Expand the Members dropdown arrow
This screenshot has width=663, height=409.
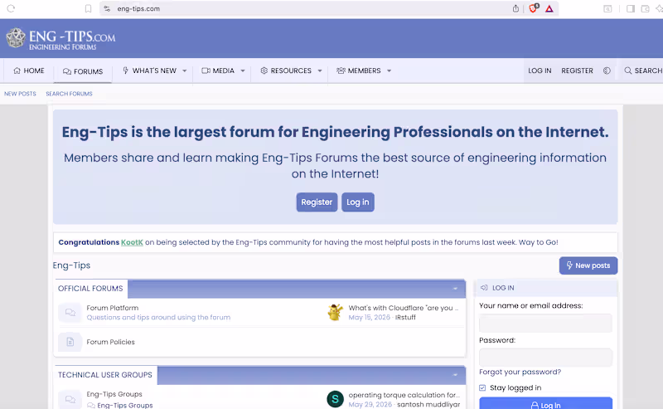389,71
